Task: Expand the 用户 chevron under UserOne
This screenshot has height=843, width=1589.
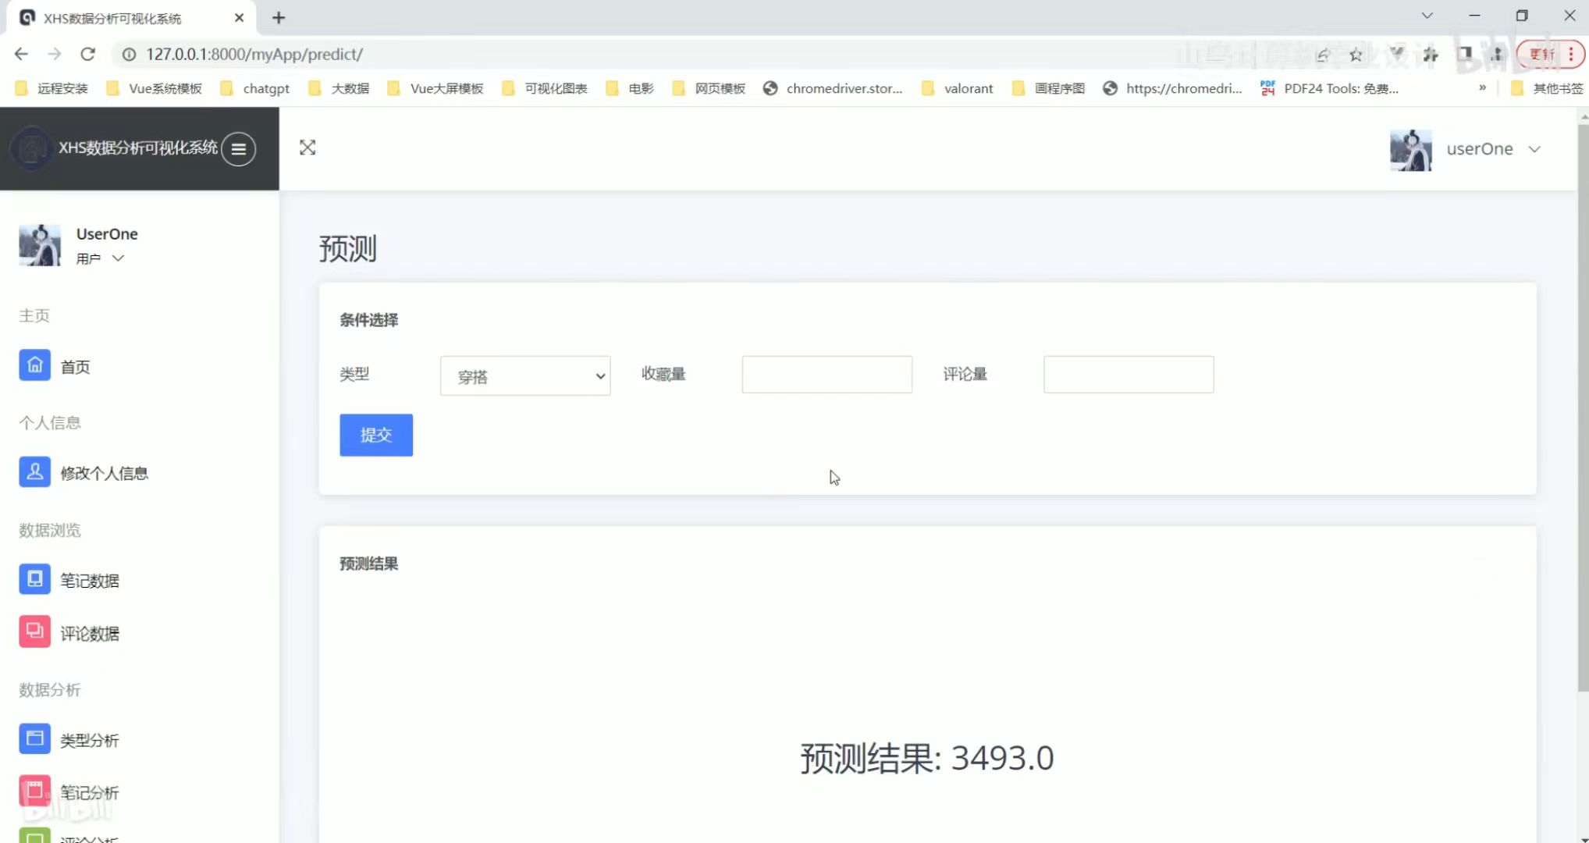Action: pos(118,258)
